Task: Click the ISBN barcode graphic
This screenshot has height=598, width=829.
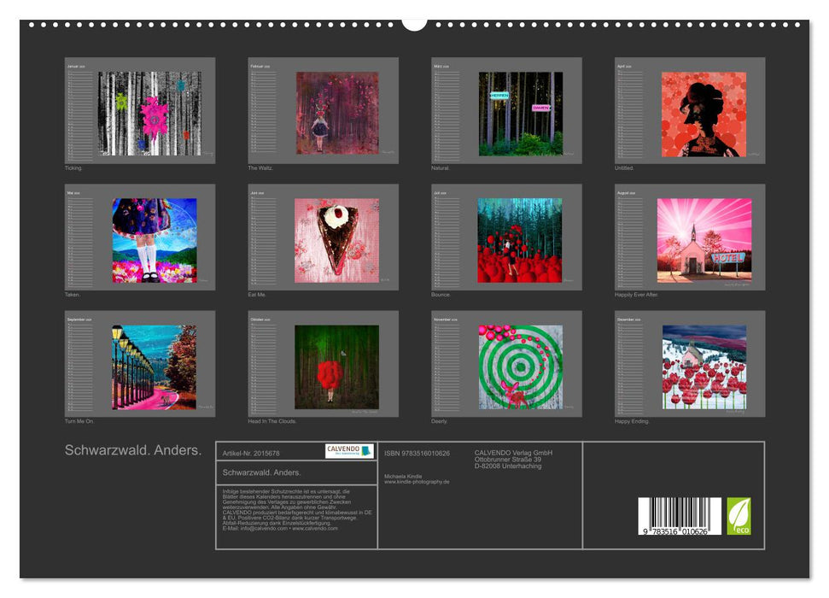Action: pyautogui.click(x=679, y=515)
